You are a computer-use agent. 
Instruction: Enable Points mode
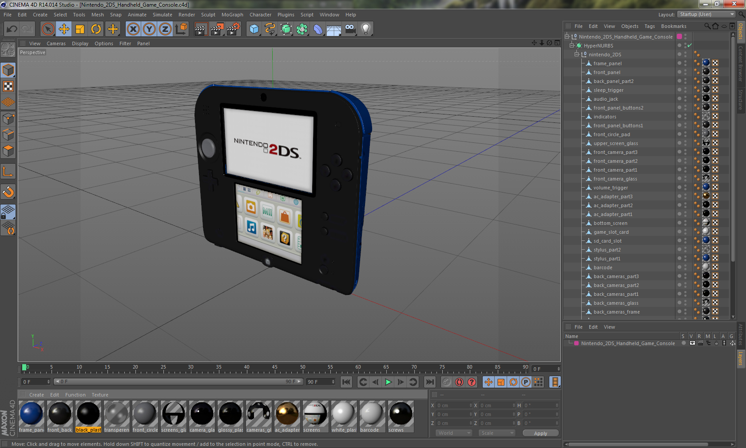(x=8, y=118)
